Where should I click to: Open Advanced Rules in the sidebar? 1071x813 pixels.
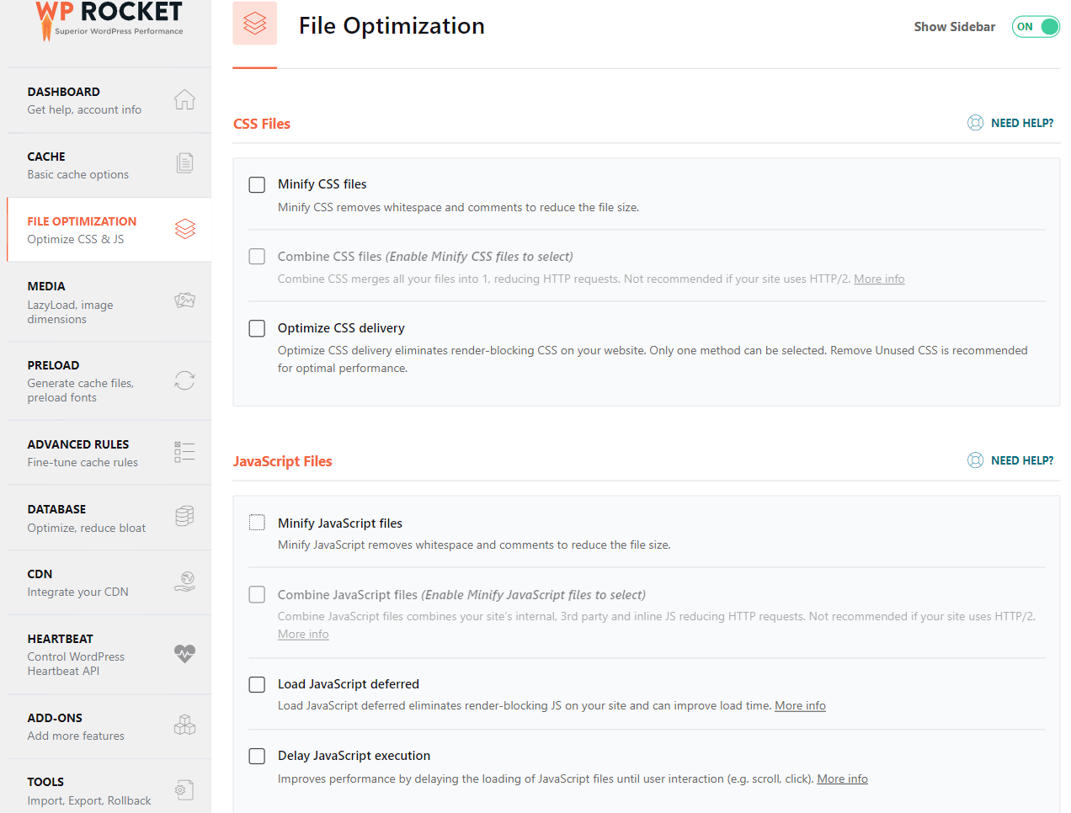coord(109,453)
